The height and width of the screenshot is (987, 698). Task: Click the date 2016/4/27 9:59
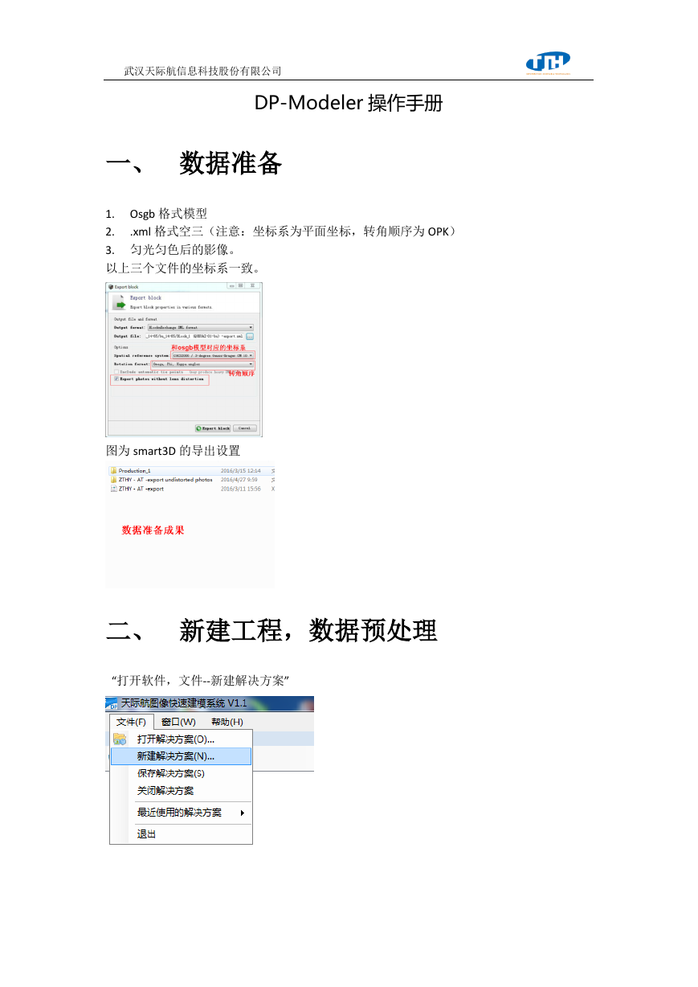click(239, 480)
